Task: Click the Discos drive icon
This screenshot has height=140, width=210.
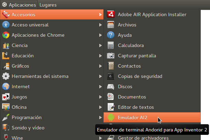Action: coord(111,86)
